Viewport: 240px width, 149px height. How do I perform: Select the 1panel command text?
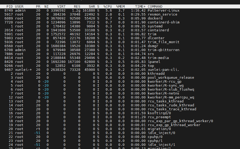pyautogui.click(x=154, y=62)
